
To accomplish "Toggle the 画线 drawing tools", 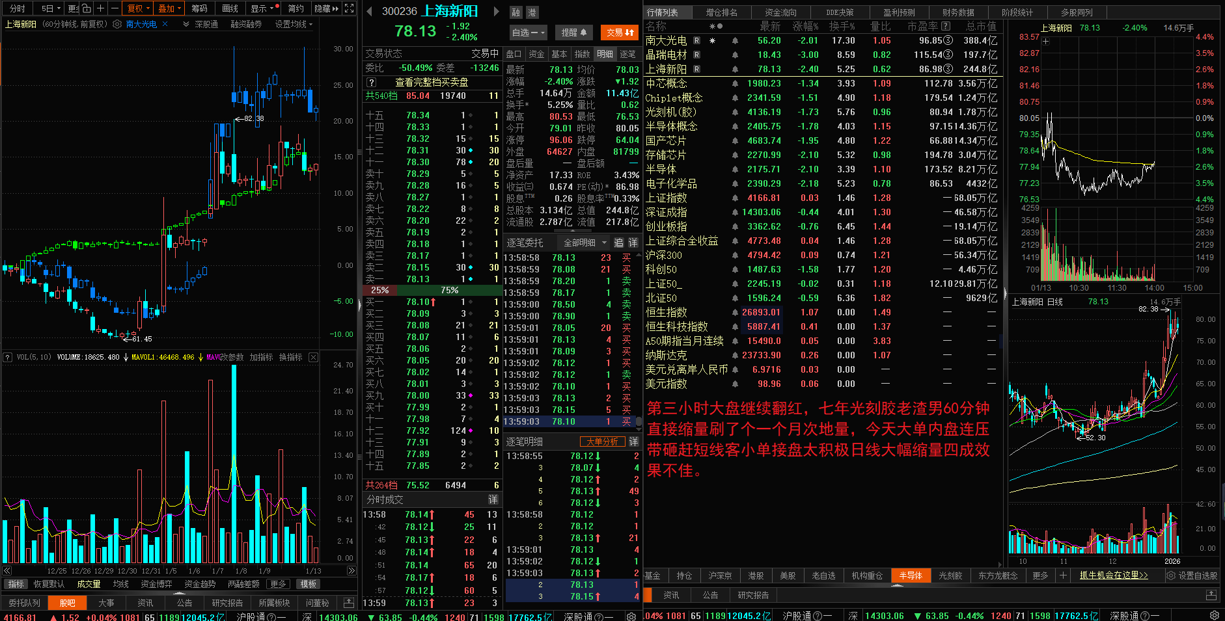I will point(230,8).
